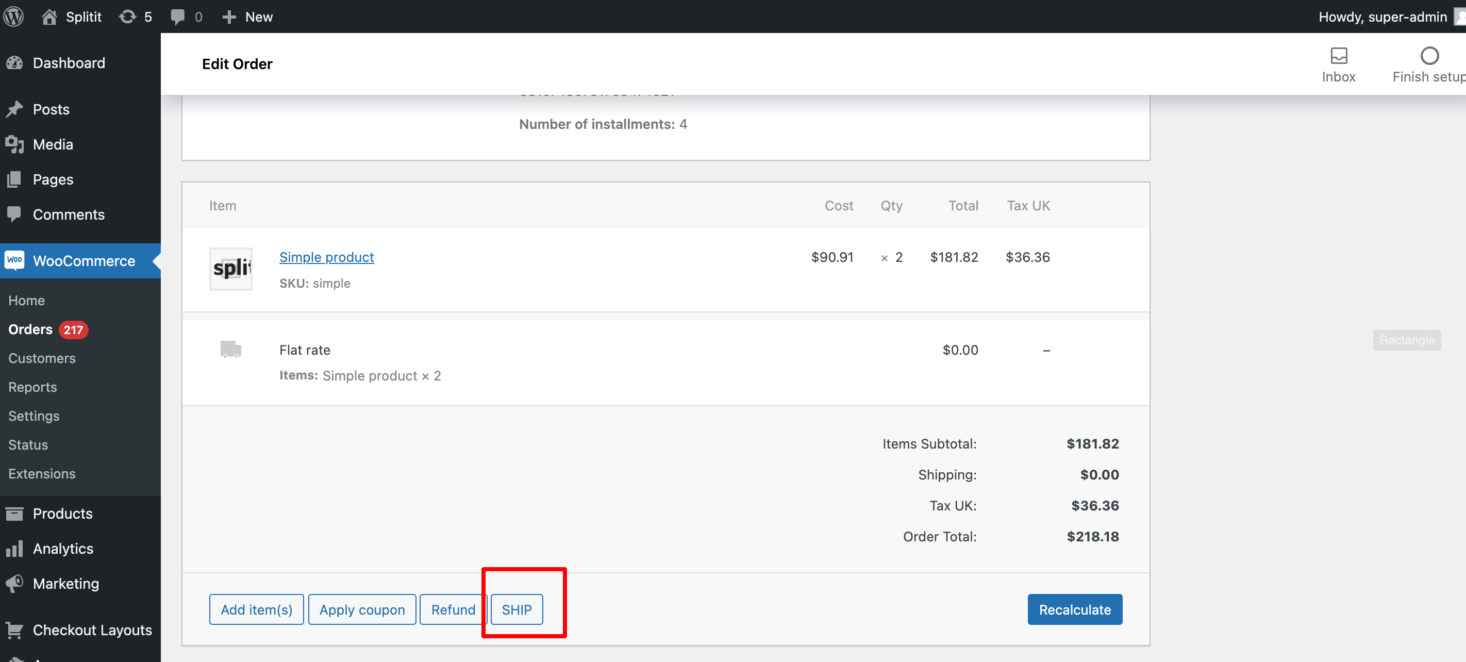
Task: Click the Add item(s) button
Action: [x=257, y=609]
